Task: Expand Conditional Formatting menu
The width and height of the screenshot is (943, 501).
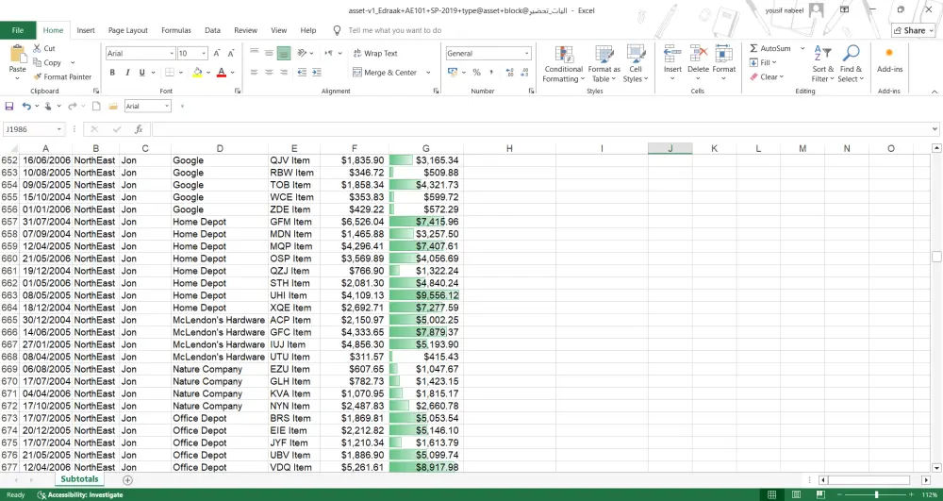Action: pos(564,64)
